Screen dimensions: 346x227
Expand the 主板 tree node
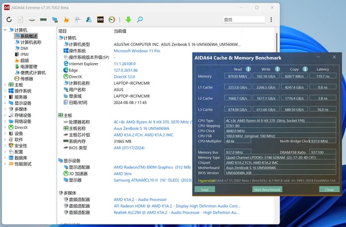coord(5,85)
